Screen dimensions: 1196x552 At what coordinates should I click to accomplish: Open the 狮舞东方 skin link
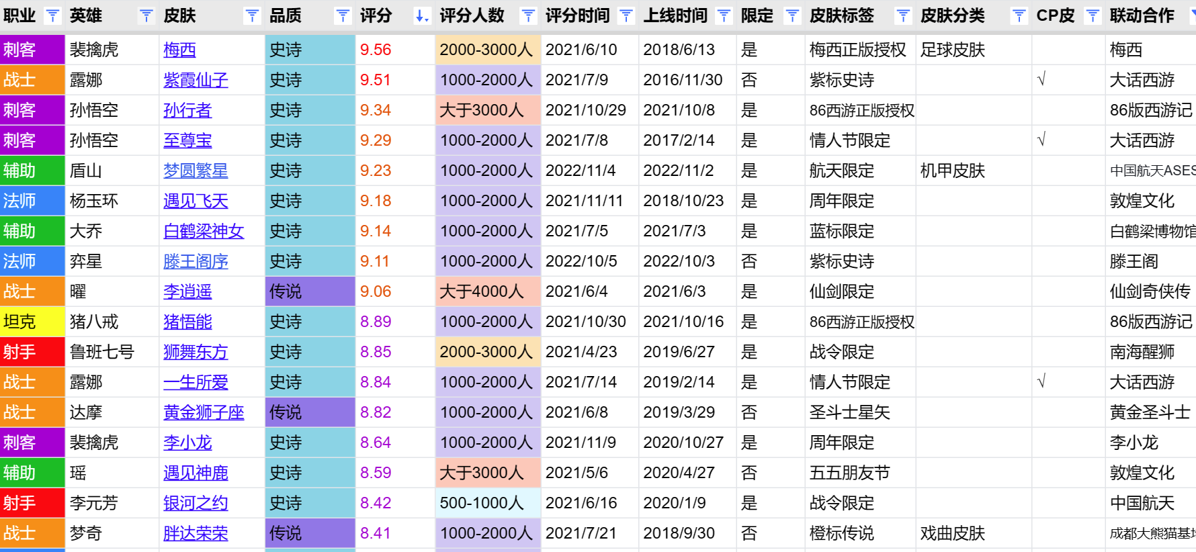[196, 352]
